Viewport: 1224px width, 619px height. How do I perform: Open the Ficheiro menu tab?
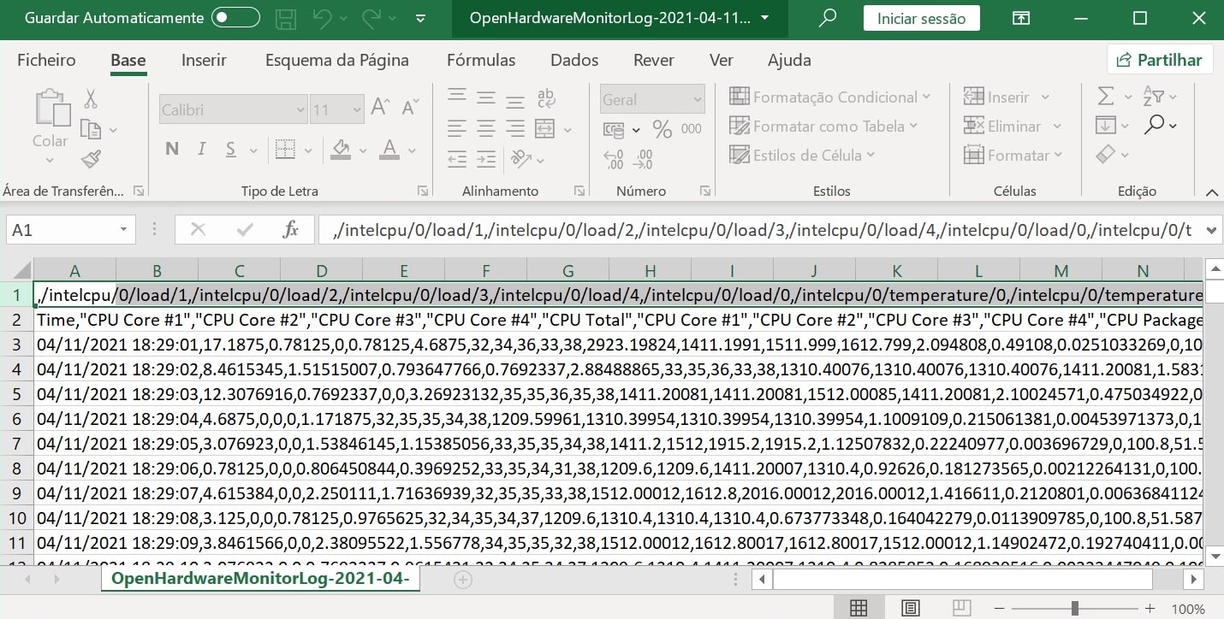point(46,60)
